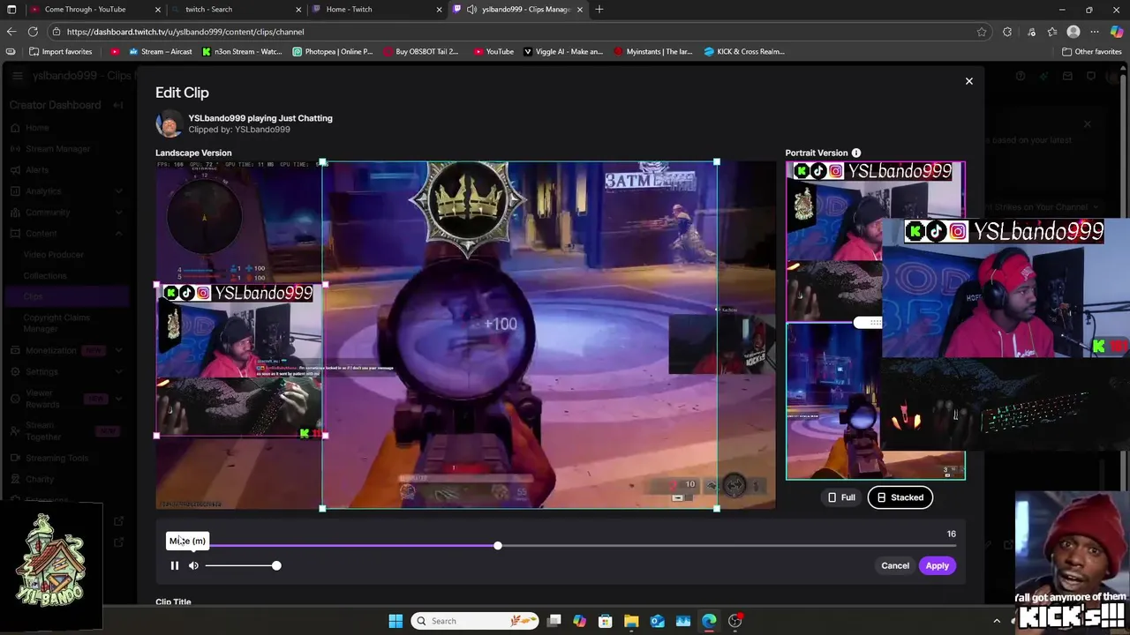The width and height of the screenshot is (1130, 635).
Task: Select the Stacked portrait layout
Action: click(x=900, y=497)
